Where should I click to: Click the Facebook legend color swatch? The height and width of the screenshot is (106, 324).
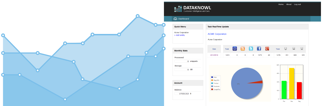[x=212, y=86]
